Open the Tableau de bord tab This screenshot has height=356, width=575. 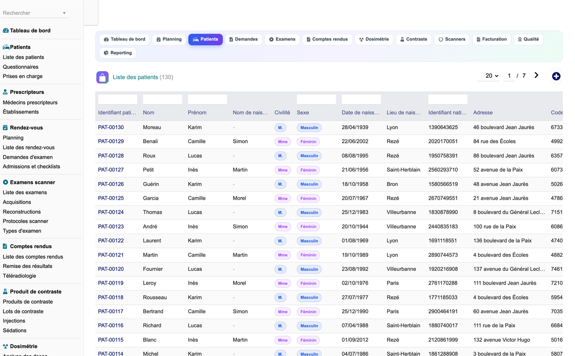coord(125,39)
